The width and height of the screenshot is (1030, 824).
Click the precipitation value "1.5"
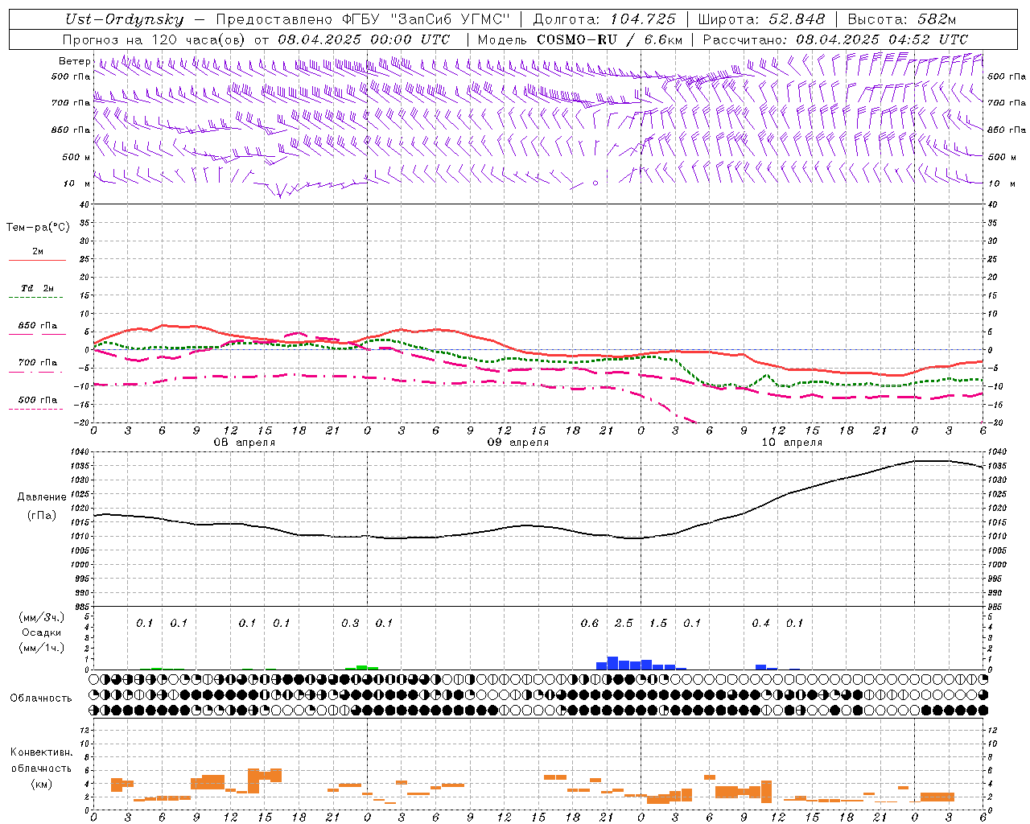658,623
